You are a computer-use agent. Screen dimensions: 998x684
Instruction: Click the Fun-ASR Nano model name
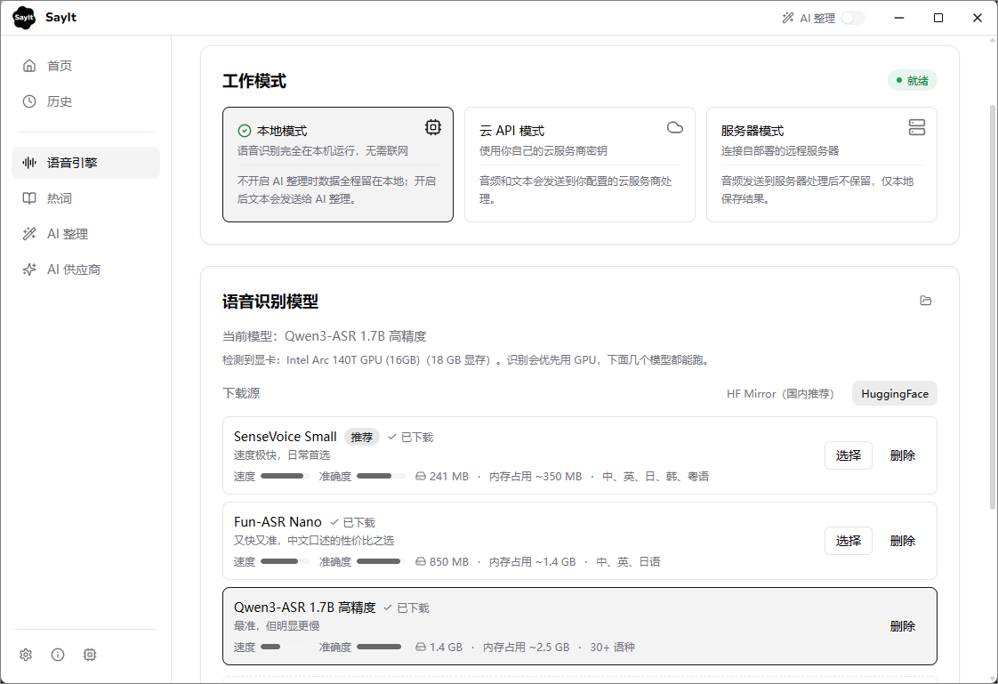pos(278,522)
